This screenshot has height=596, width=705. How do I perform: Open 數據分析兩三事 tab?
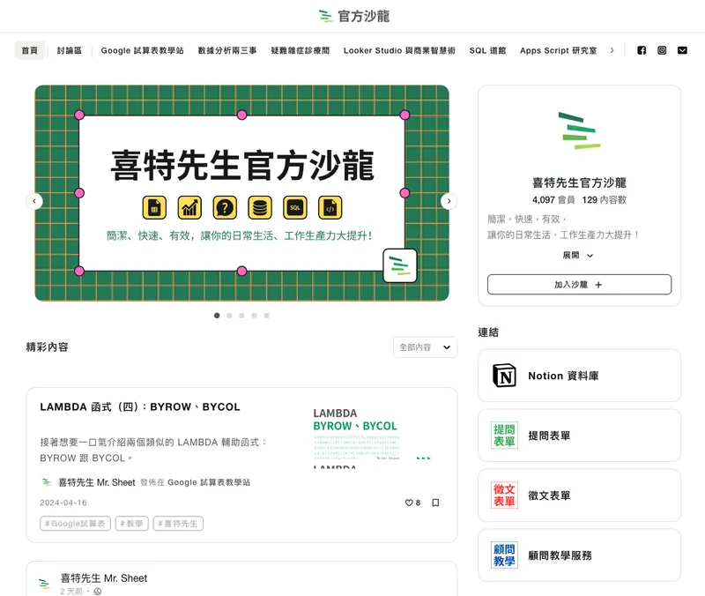pyautogui.click(x=227, y=50)
